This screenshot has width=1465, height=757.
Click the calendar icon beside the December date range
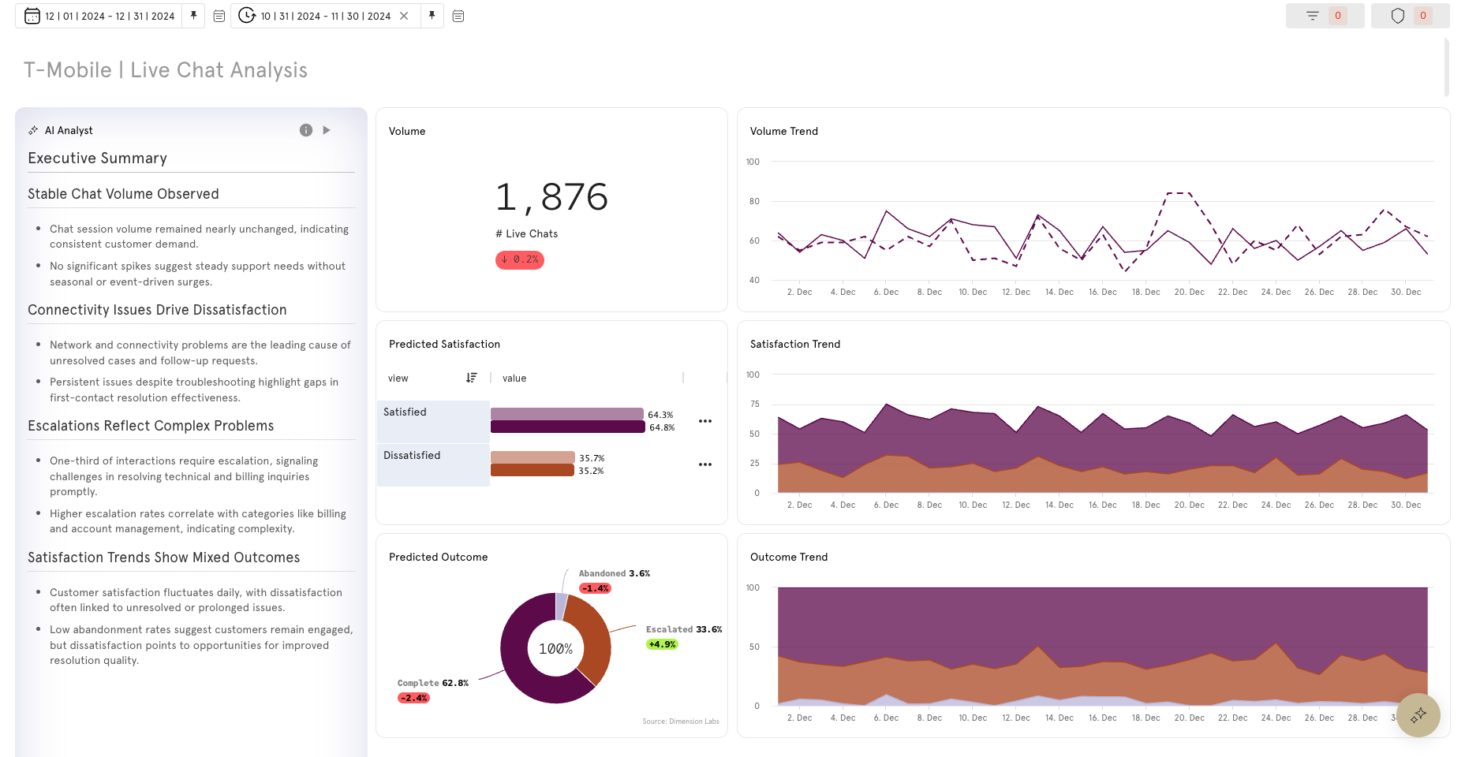click(32, 16)
